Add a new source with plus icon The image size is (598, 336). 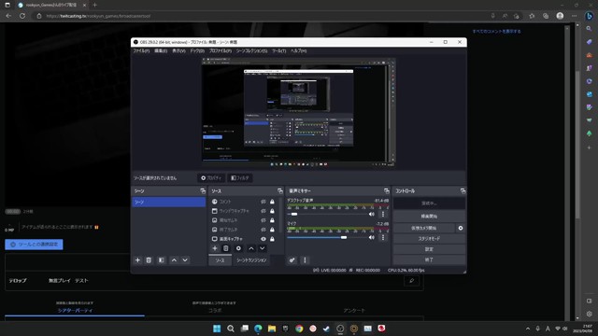pos(215,248)
